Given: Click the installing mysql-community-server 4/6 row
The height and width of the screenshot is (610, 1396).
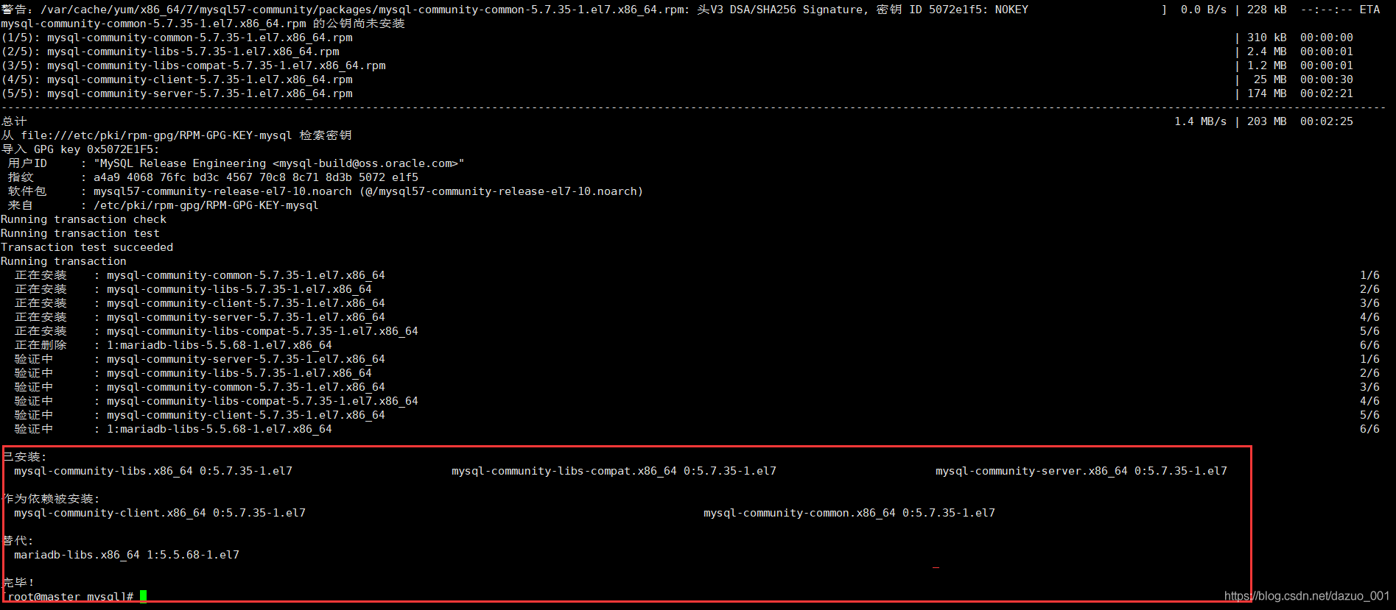Looking at the screenshot, I should 697,317.
